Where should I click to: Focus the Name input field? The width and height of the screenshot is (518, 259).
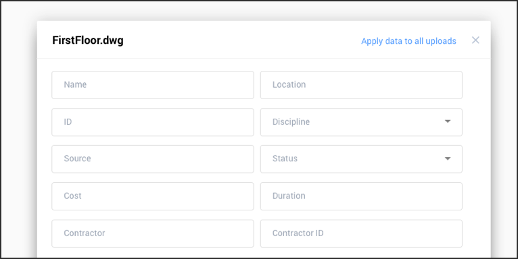tap(153, 85)
